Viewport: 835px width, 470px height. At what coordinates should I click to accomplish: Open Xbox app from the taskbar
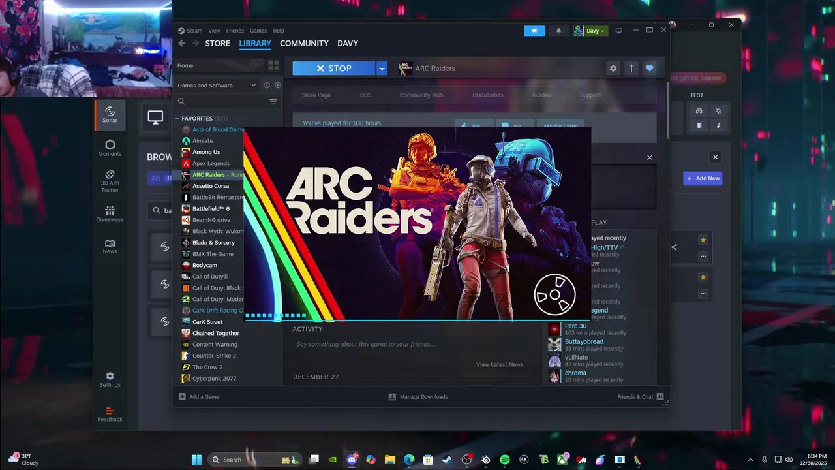pos(562,460)
